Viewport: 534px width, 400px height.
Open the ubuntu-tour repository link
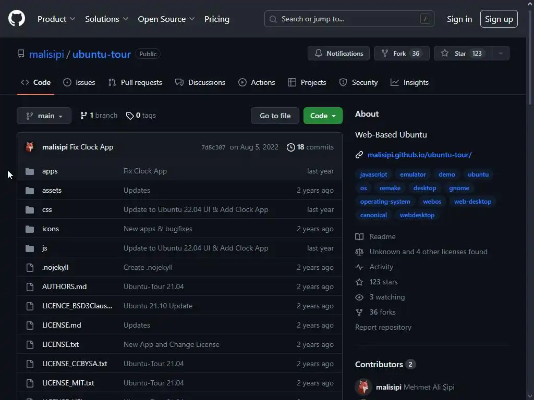click(x=102, y=54)
